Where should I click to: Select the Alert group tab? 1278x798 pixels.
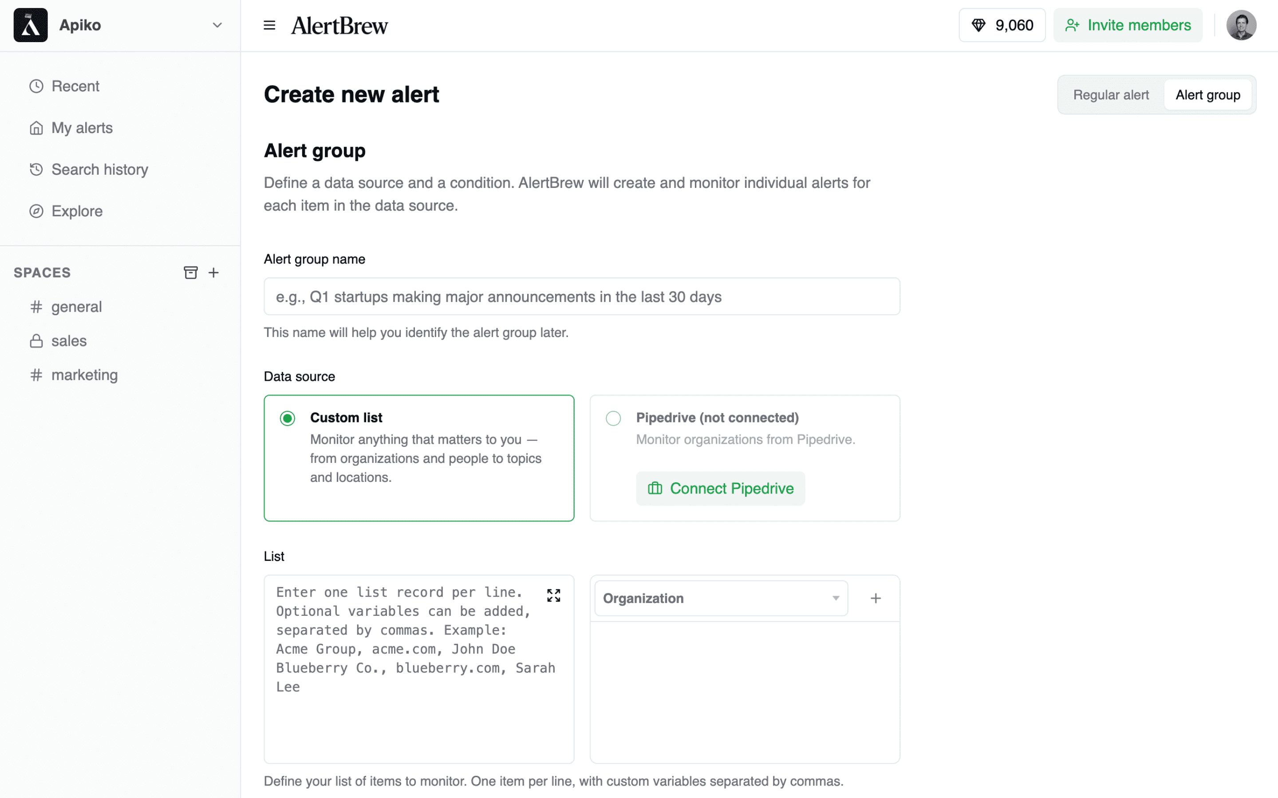[x=1208, y=94]
